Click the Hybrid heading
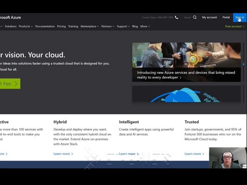Image resolution: width=247 pixels, height=185 pixels. [x=60, y=122]
